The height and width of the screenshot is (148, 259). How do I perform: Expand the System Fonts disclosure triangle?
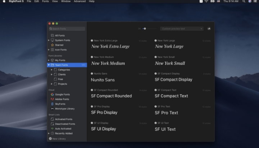click(49, 40)
